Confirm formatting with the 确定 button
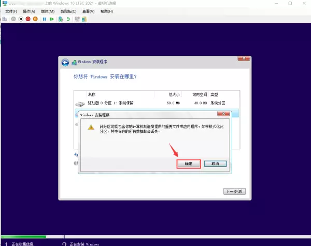 point(189,164)
